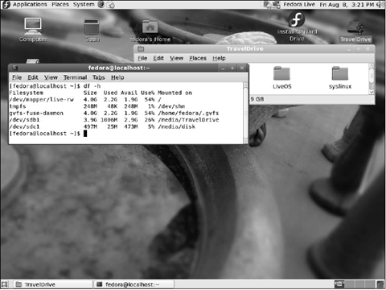
Task: Open the Fedora logo main menu icon
Action: (x=6, y=4)
